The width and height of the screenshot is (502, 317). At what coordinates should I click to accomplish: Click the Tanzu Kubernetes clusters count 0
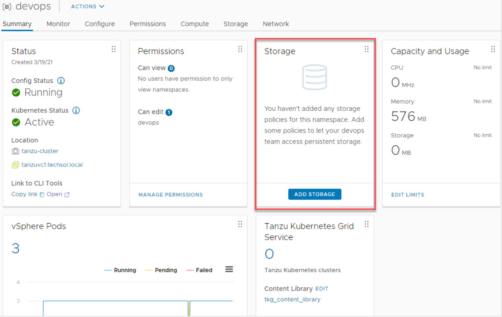tap(269, 254)
